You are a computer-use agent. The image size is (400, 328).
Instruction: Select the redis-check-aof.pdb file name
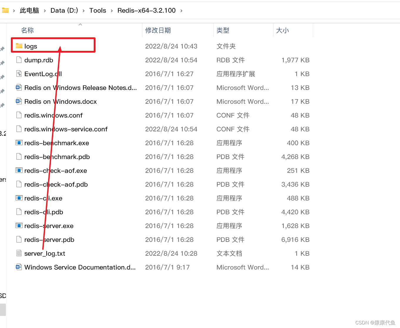[x=56, y=184]
